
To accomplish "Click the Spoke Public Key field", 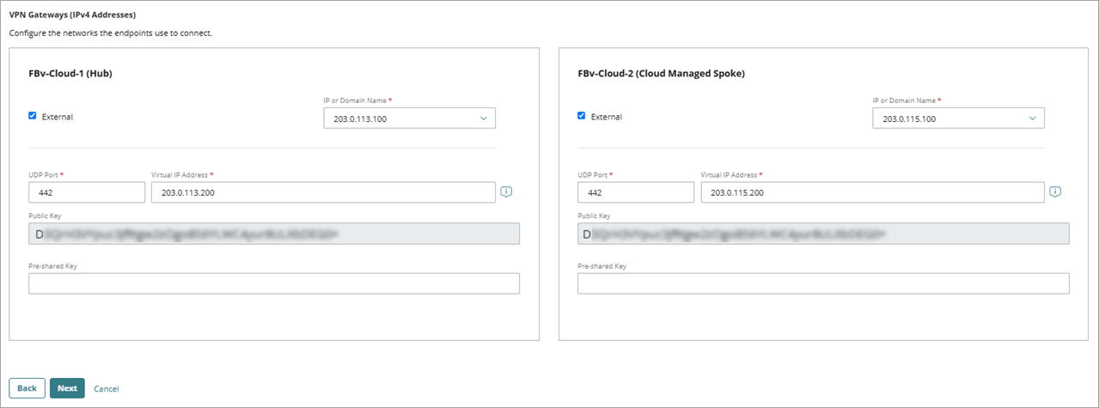I will 823,234.
